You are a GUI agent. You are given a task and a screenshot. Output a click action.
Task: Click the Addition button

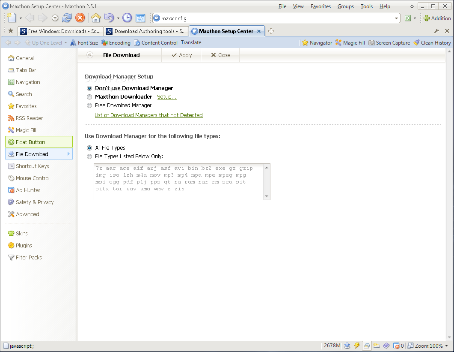437,18
